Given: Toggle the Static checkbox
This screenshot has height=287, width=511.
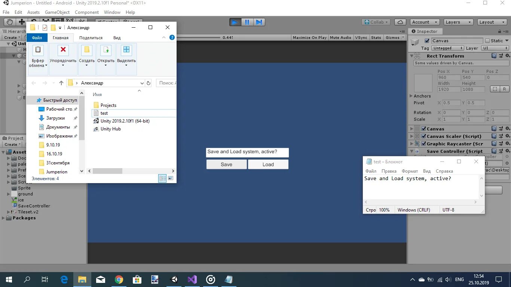Looking at the screenshot, I should tap(487, 41).
